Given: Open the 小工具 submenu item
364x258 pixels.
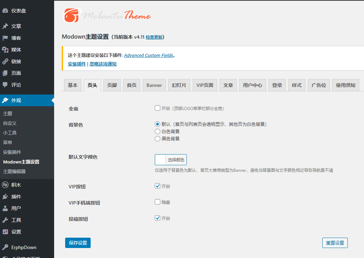Looking at the screenshot, I should click(10, 133).
